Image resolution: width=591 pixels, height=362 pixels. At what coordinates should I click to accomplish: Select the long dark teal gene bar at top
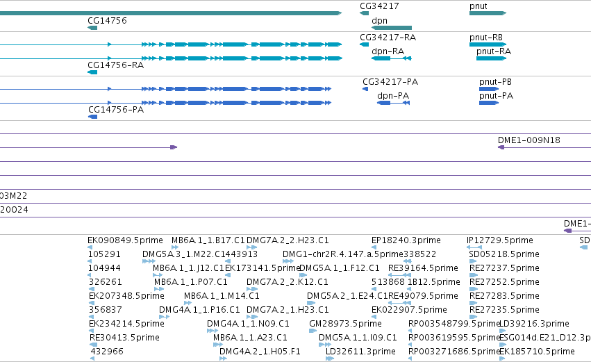click(171, 13)
